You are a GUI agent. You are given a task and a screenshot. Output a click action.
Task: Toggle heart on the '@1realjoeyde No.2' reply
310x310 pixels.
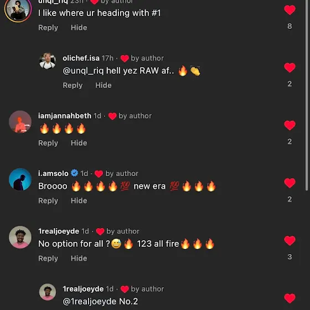[290, 298]
